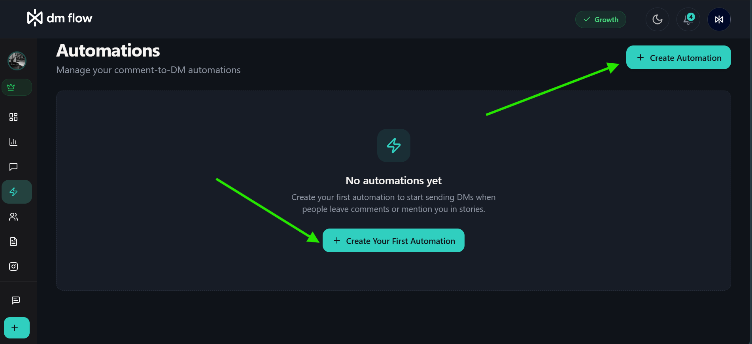Click the Automations page heading
Viewport: 752px width, 344px height.
(x=108, y=50)
